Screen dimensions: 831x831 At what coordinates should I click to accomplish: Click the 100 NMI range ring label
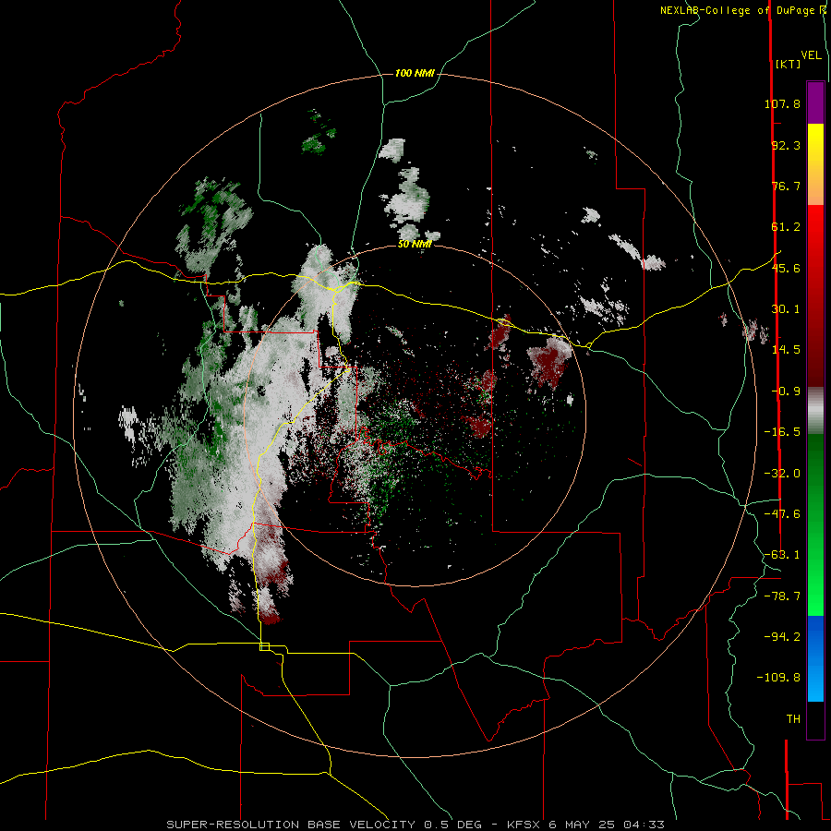click(415, 73)
